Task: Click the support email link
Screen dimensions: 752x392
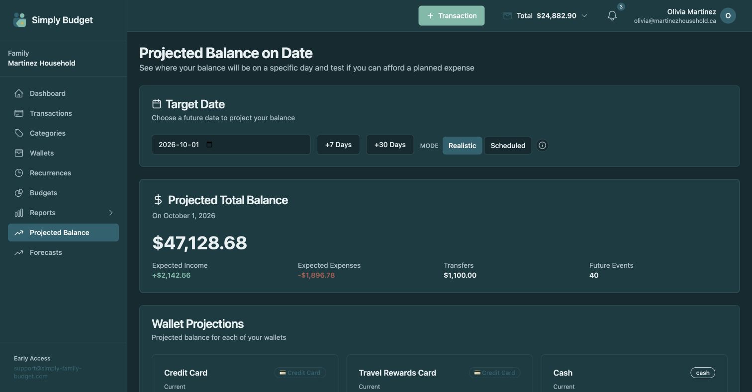Action: [48, 372]
